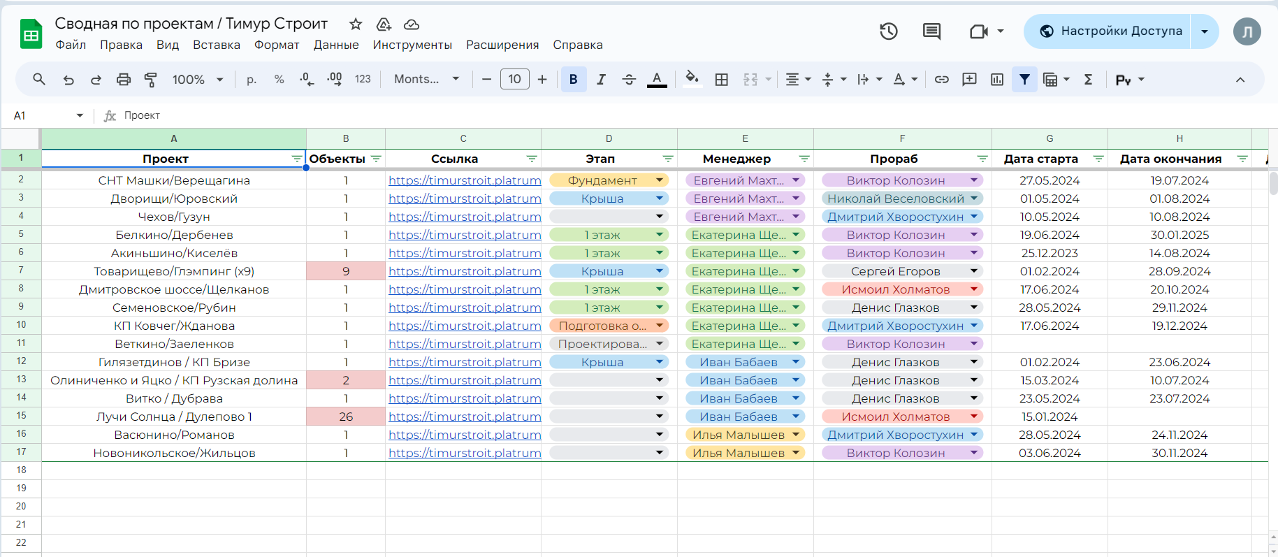Viewport: 1278px width, 557px height.
Task: Collapse the toolbar with chevron
Action: pyautogui.click(x=1240, y=80)
